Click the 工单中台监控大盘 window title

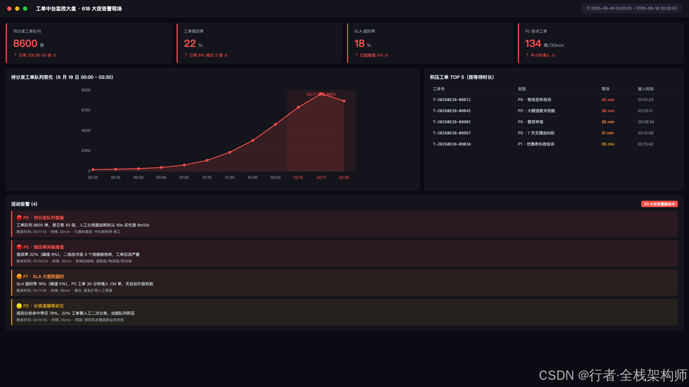point(79,9)
